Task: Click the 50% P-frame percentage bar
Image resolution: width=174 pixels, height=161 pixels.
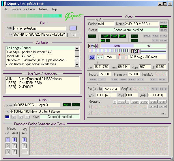Action: coord(117,46)
